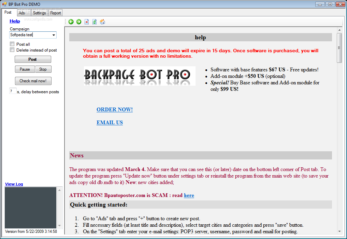Click the 's, delay between posts' label
The width and height of the screenshot is (347, 239).
[38, 92]
